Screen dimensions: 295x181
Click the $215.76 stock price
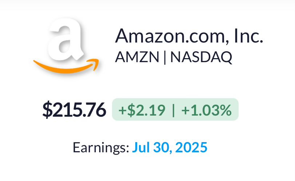pos(74,109)
